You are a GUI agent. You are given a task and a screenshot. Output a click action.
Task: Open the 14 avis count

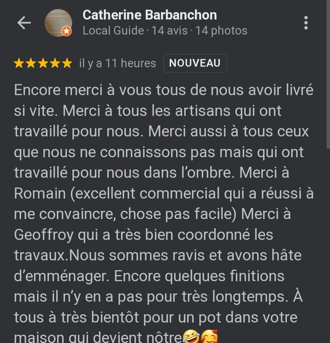point(170,30)
